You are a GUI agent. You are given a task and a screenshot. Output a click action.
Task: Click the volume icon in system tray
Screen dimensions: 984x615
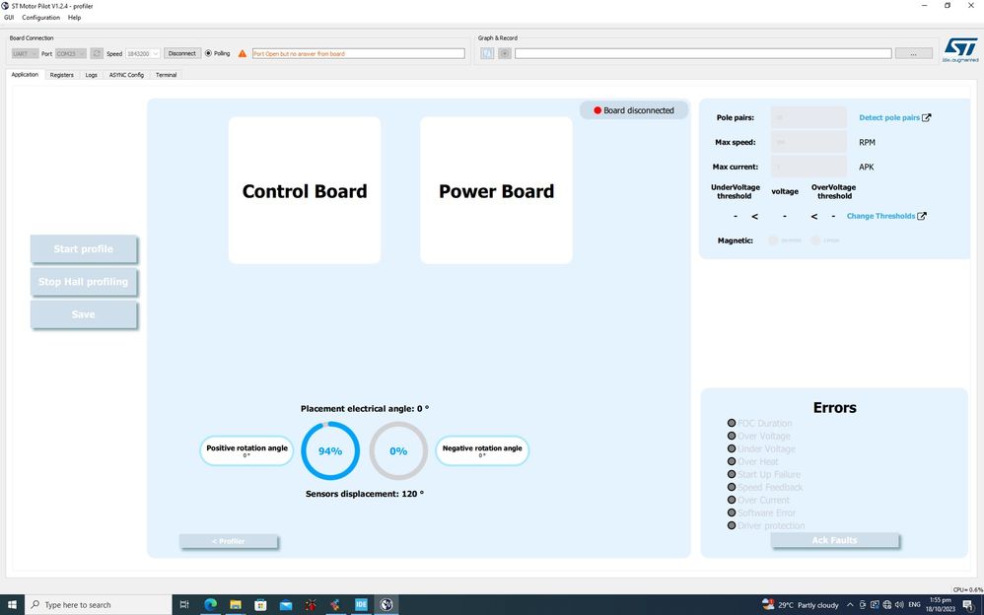[899, 605]
